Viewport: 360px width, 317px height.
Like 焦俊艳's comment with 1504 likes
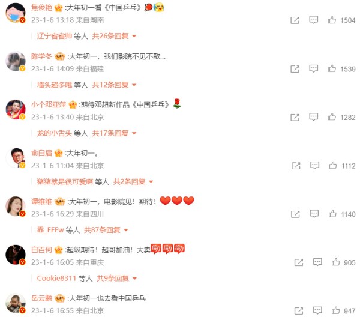[332, 20]
